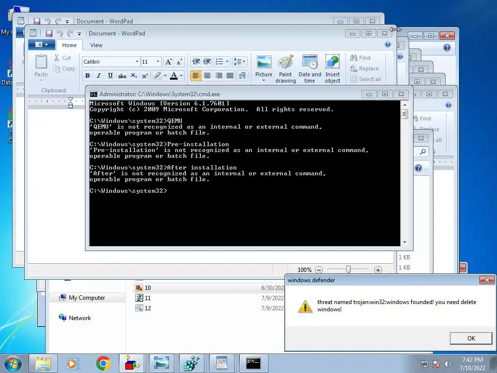Open the WordPad application menu button
Viewport: 497px width, 373px height.
[x=42, y=45]
